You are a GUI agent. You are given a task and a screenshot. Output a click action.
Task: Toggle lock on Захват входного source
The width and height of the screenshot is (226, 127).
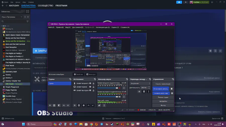coord(93,83)
